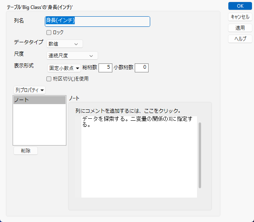Delete selected property with 削除 button
Image resolution: width=254 pixels, height=222 pixels.
[26, 150]
